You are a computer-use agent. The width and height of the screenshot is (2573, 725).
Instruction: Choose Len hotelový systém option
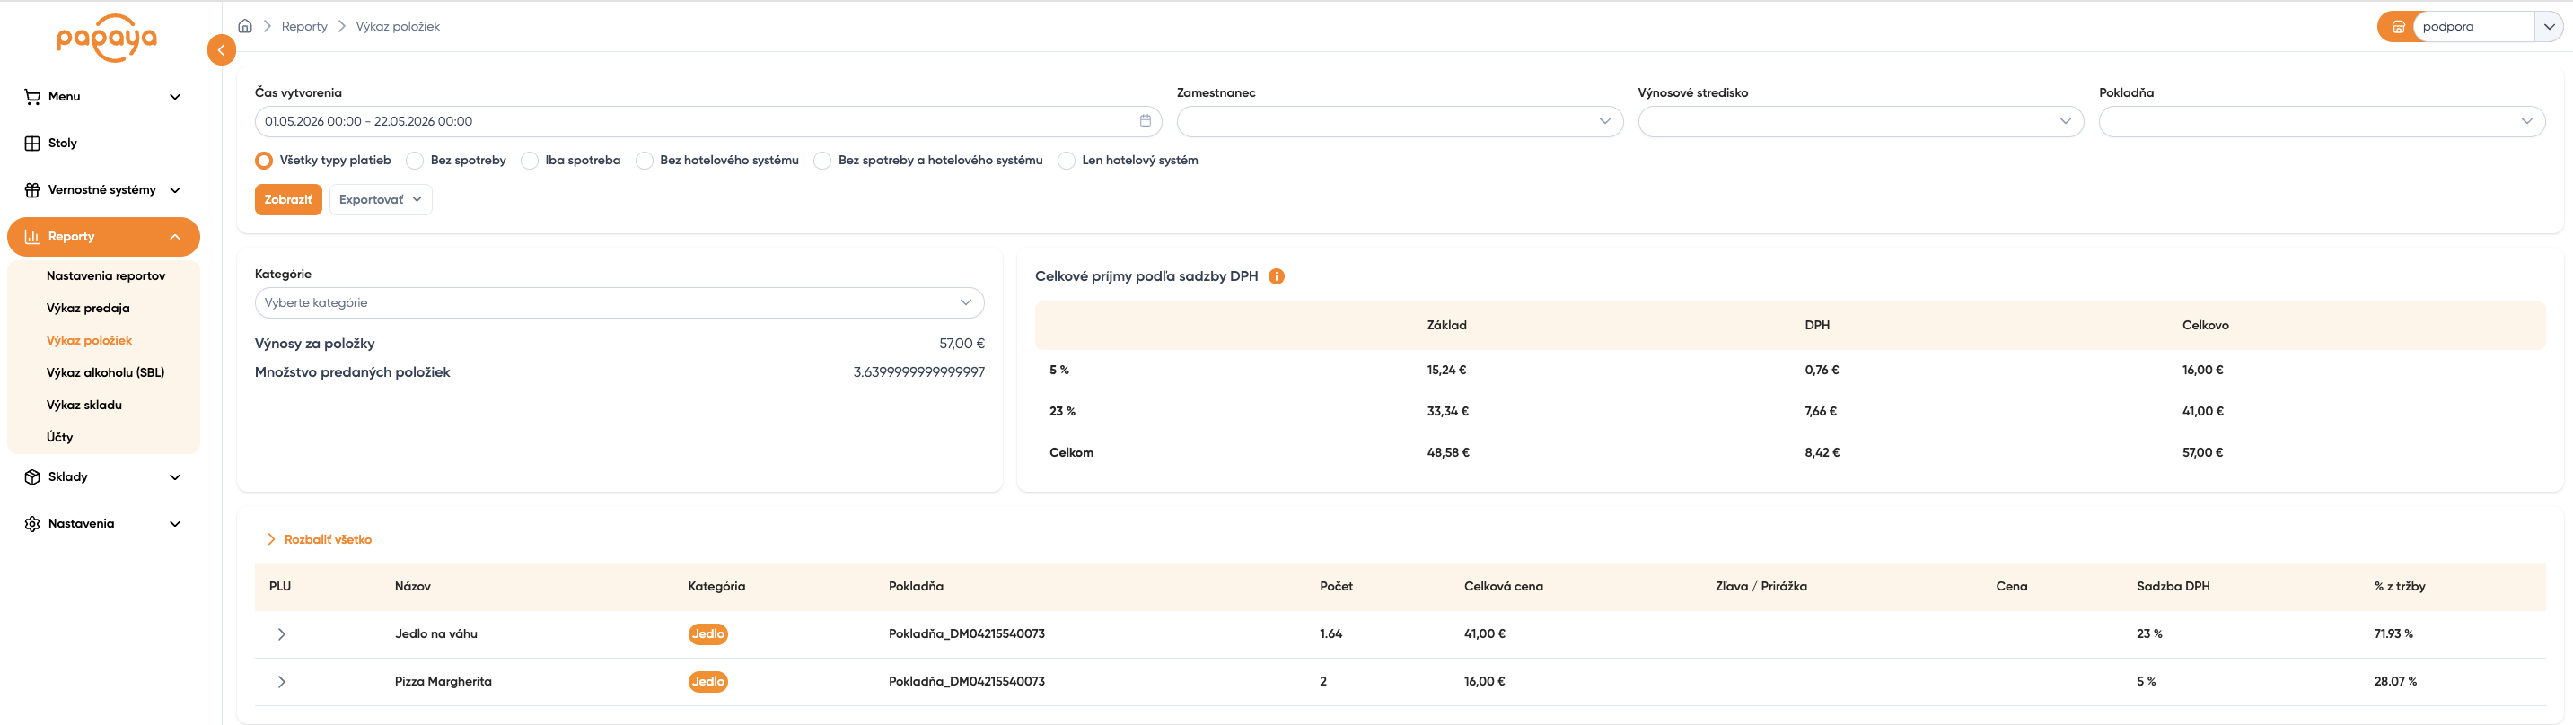pyautogui.click(x=1067, y=161)
